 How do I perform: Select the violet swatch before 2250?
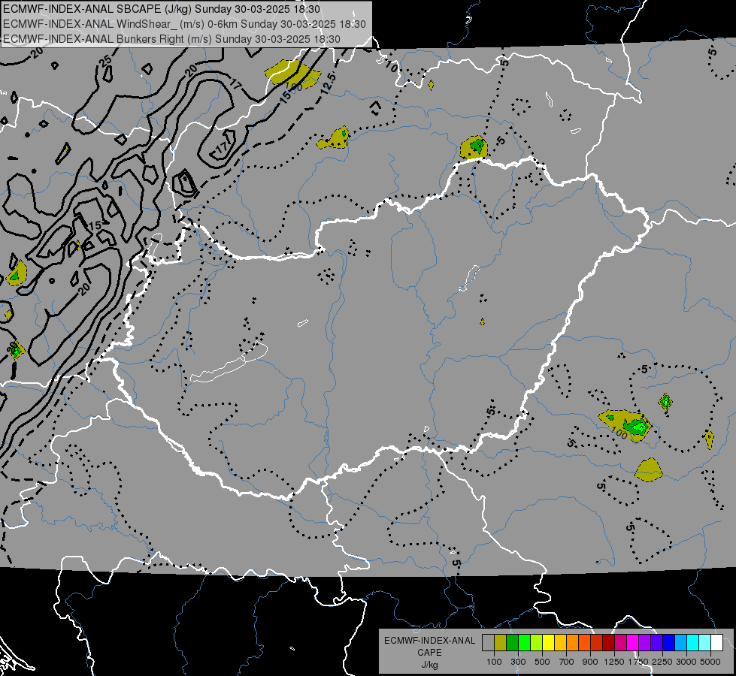click(x=656, y=643)
